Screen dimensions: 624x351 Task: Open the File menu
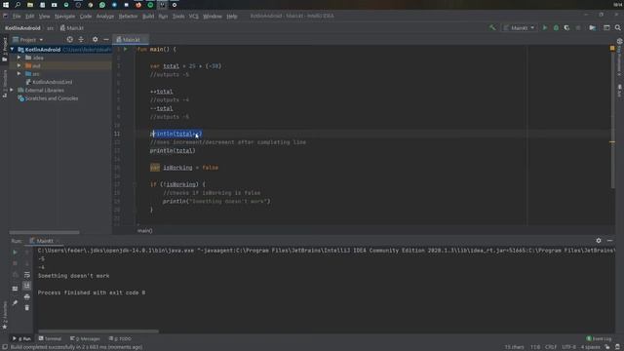click(17, 17)
